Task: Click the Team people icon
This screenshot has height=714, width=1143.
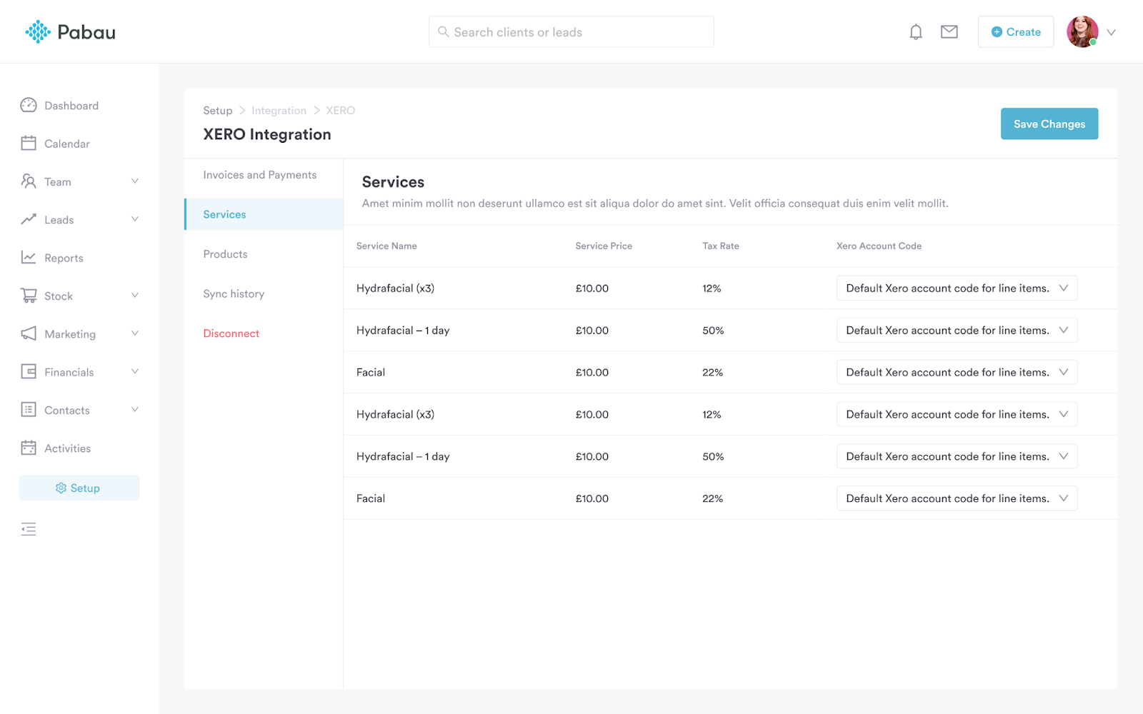Action: [x=29, y=181]
